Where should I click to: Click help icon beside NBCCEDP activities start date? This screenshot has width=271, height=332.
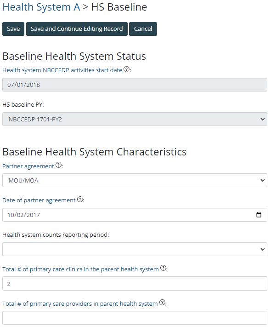(126, 69)
